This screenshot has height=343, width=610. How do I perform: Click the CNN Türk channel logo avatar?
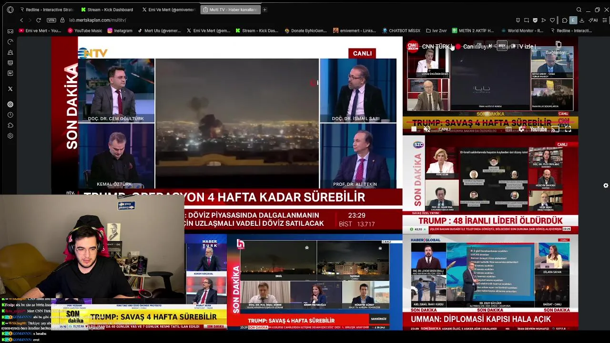pos(412,47)
